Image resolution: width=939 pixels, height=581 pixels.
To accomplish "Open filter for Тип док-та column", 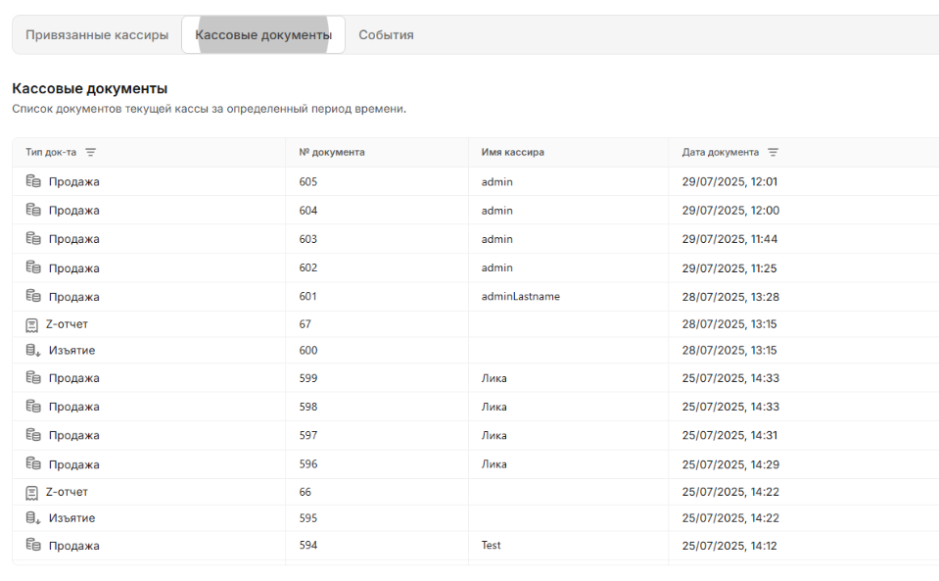I will 91,153.
